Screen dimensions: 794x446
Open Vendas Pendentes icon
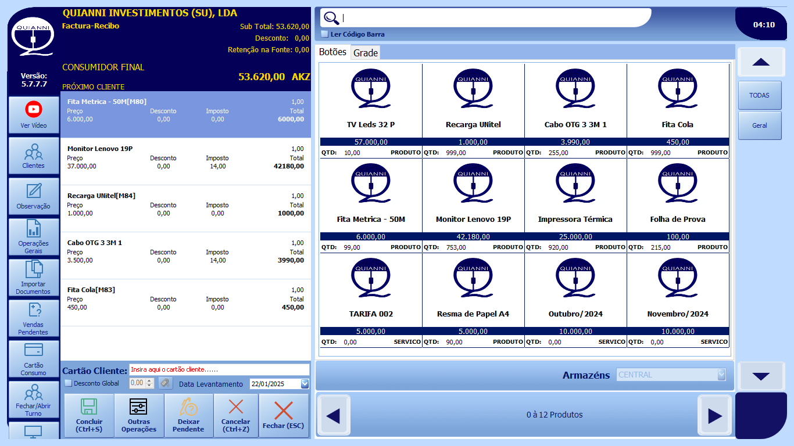click(x=34, y=318)
